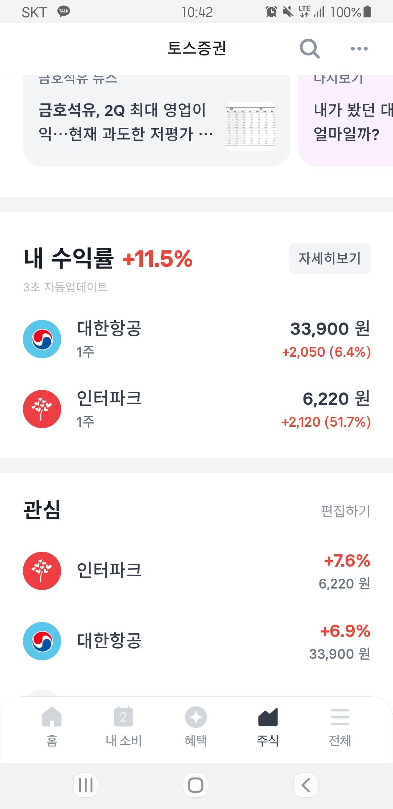Tap the Interpark logo in holdings

point(42,409)
